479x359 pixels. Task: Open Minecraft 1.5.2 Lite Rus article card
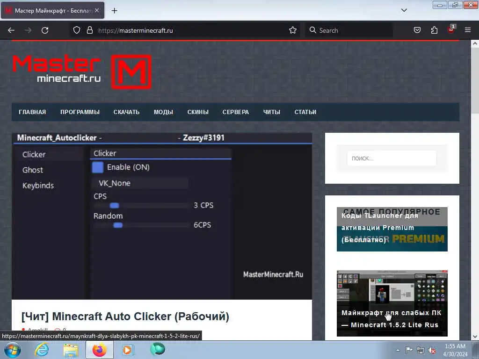392,303
